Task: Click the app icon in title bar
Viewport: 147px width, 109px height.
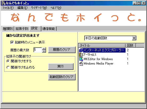Action: click(3, 3)
